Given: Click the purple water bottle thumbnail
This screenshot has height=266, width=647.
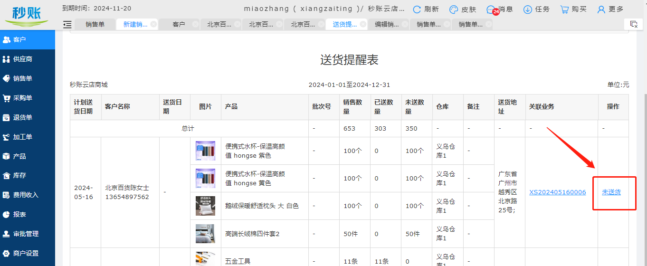Looking at the screenshot, I should tap(205, 151).
